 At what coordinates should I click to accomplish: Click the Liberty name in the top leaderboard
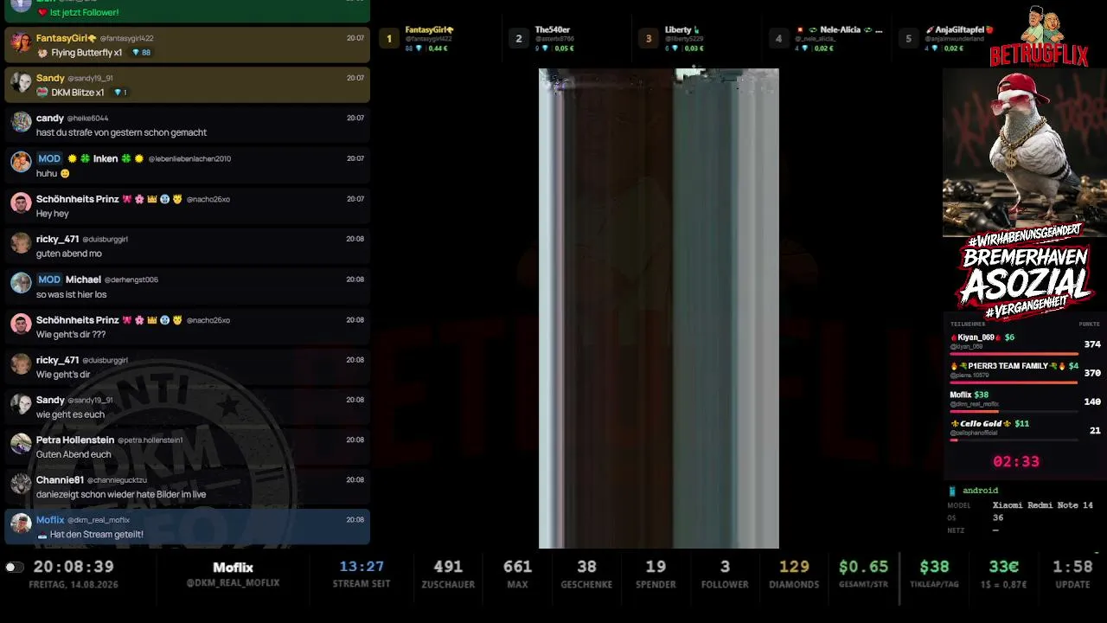pos(681,30)
